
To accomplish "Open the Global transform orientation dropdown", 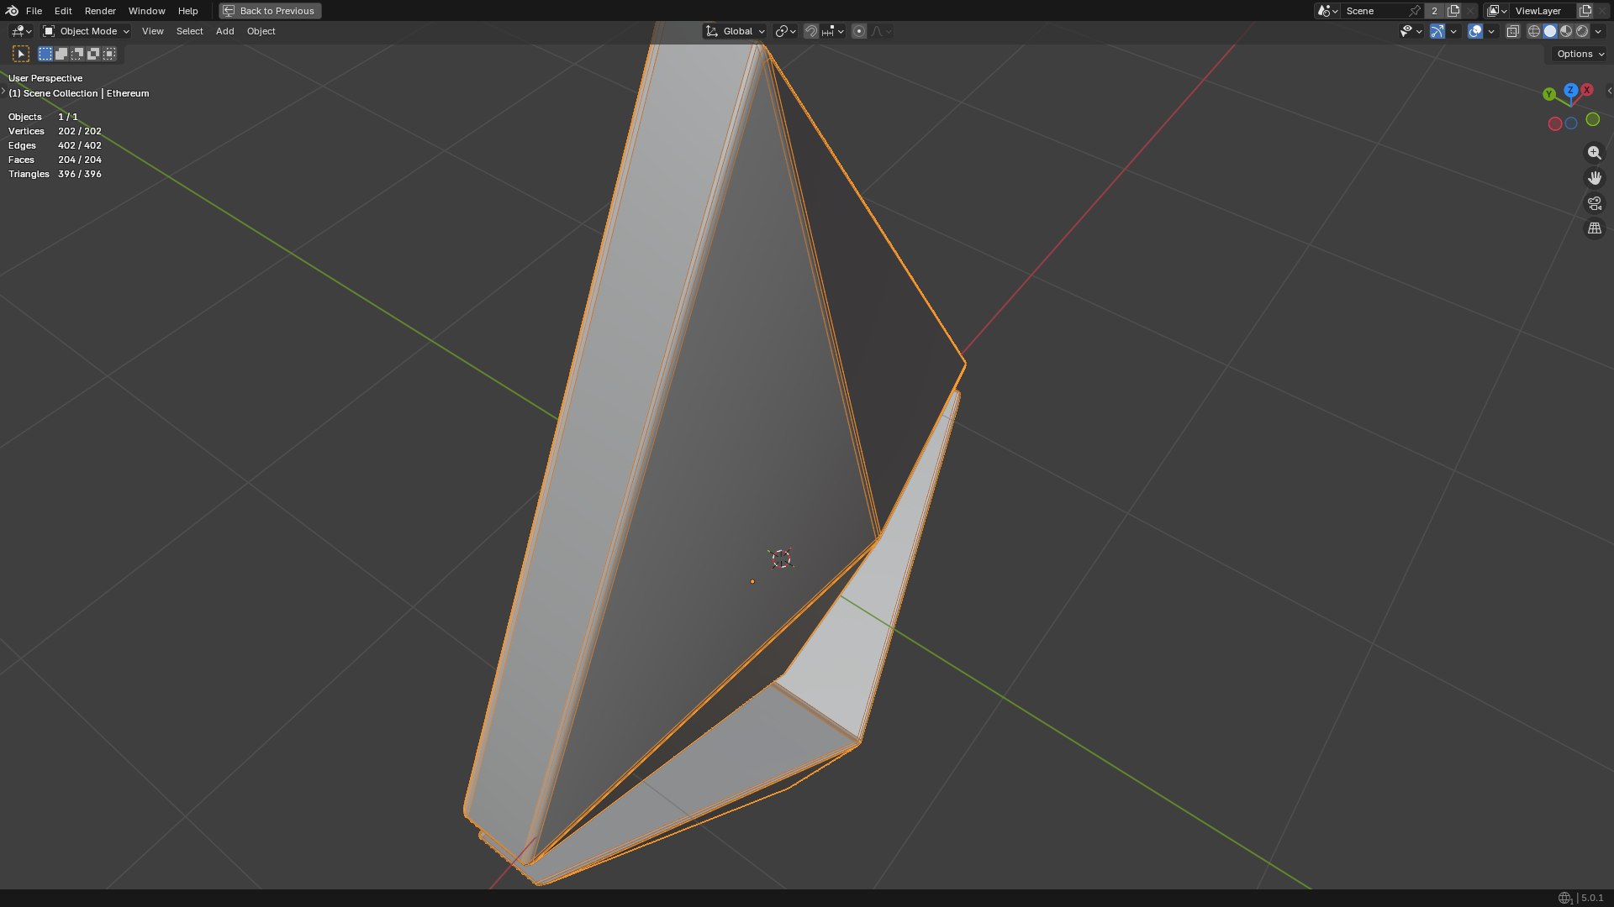I will (735, 31).
